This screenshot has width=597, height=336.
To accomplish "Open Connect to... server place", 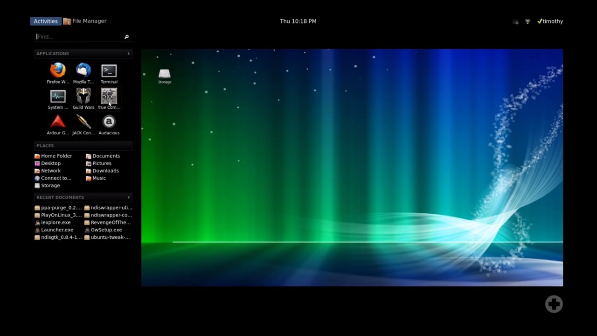I will tap(53, 178).
